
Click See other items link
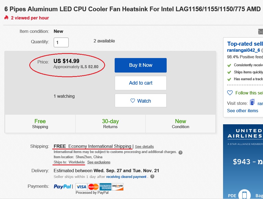[x=242, y=111]
